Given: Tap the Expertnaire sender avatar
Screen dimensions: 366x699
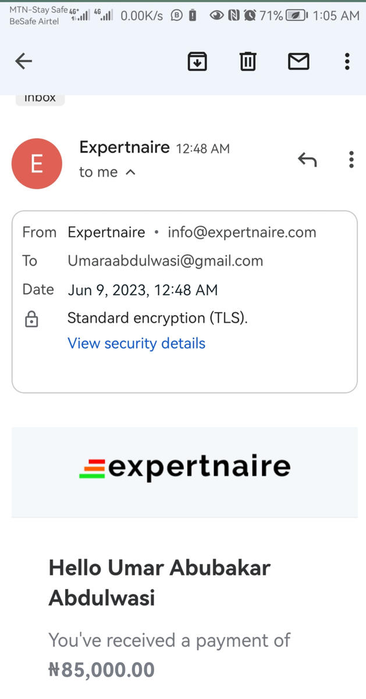Looking at the screenshot, I should point(37,164).
